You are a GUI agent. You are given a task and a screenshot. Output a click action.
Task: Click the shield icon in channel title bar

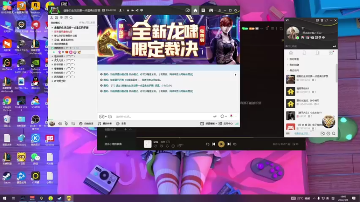[141, 10]
